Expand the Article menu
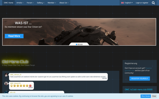The height and width of the screenshot is (99, 159). (x=20, y=3)
